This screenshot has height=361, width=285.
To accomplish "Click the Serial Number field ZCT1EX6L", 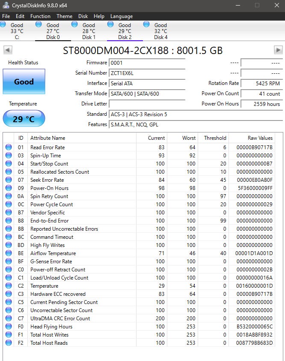I will (147, 73).
